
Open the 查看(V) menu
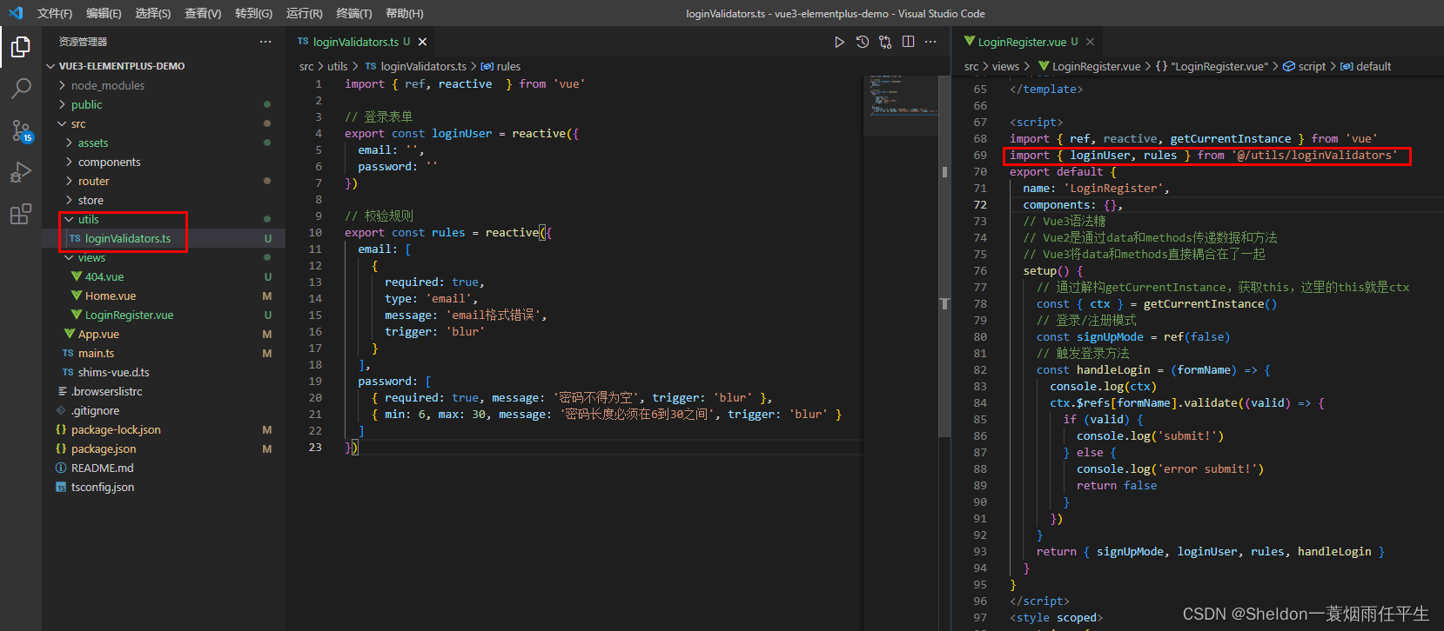(x=203, y=13)
